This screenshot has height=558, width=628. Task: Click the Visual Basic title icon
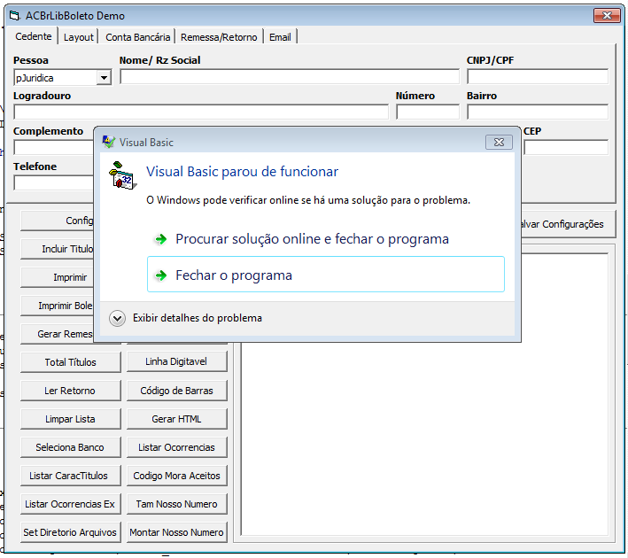point(108,142)
